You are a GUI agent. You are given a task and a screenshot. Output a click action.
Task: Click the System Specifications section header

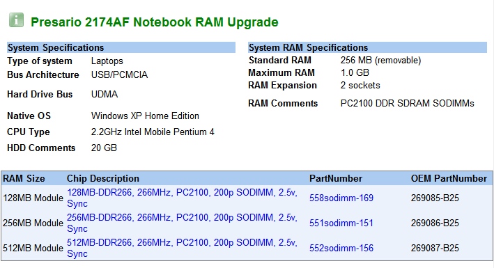[x=121, y=47]
